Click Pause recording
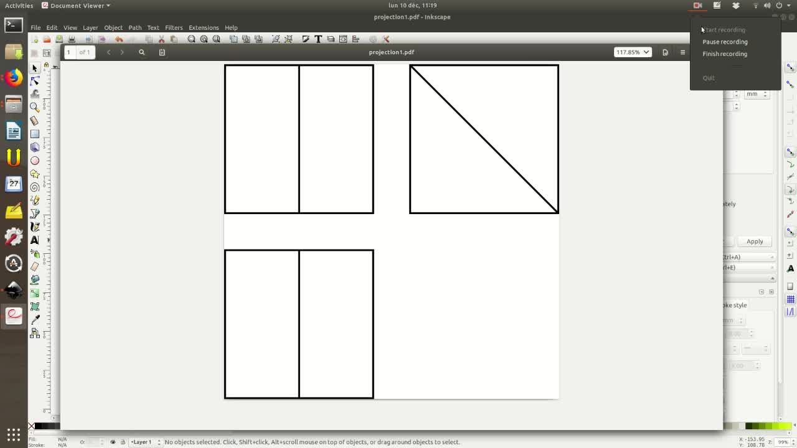 tap(725, 42)
